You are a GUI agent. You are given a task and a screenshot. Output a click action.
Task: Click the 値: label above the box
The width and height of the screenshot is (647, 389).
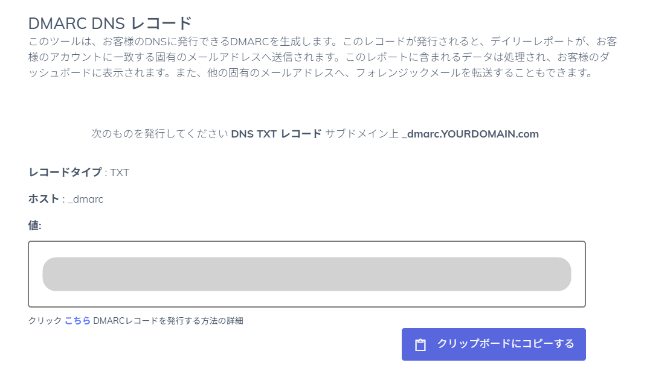[34, 226]
